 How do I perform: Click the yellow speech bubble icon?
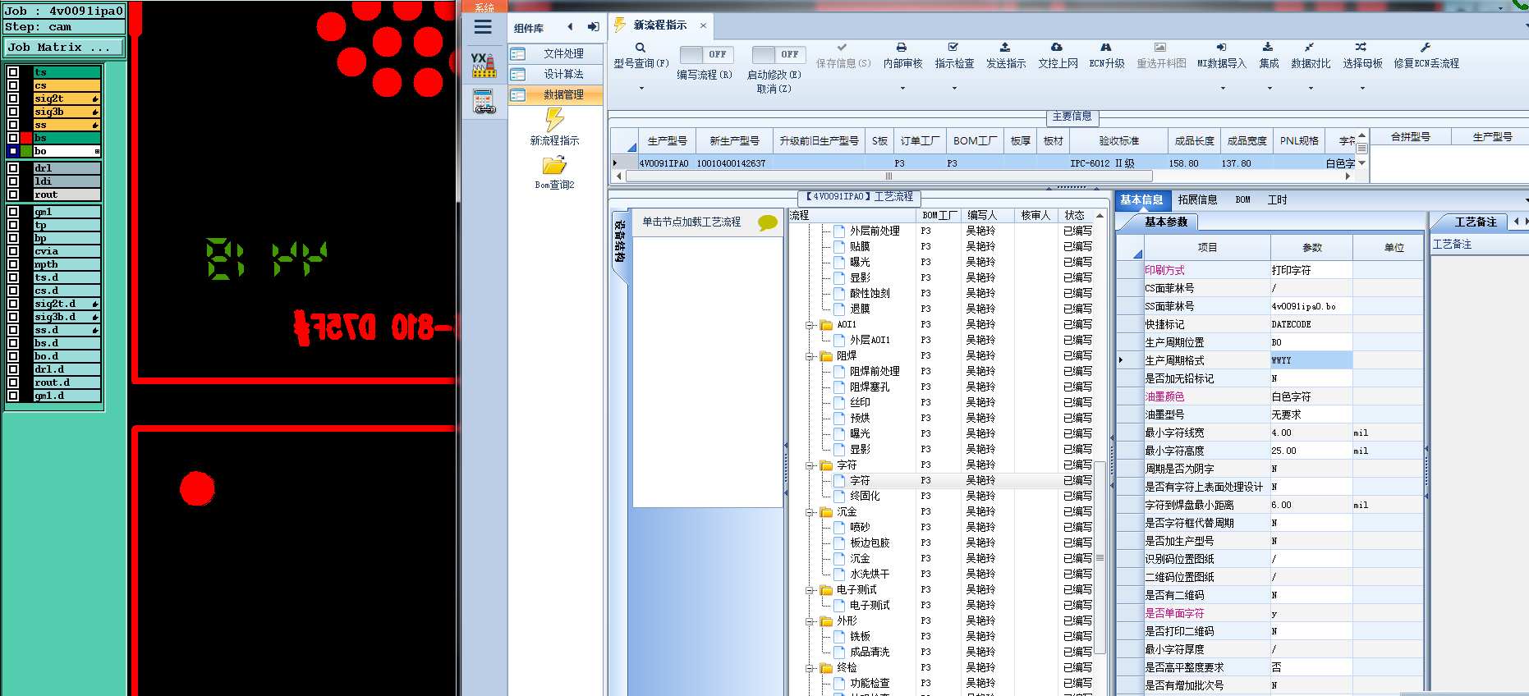tap(768, 222)
